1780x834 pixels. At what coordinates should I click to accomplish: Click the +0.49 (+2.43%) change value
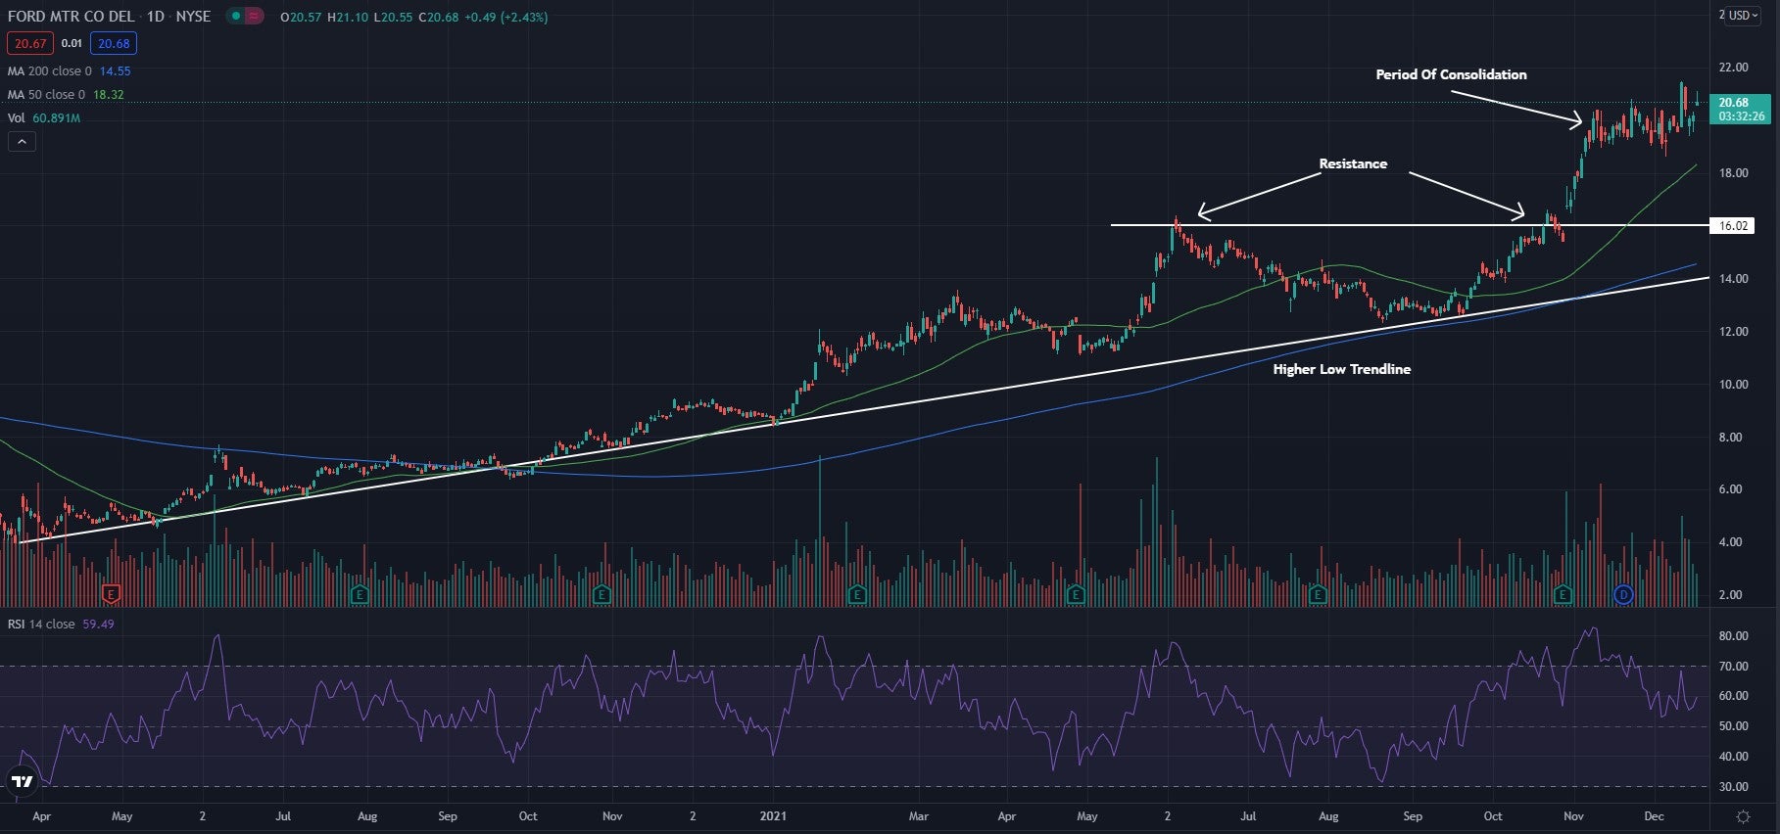[505, 17]
